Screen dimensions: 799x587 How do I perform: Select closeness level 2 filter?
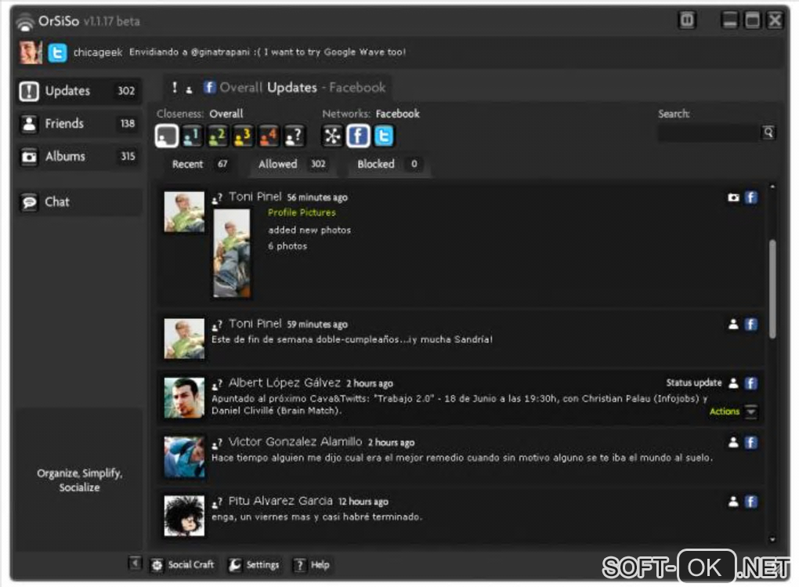(x=218, y=136)
